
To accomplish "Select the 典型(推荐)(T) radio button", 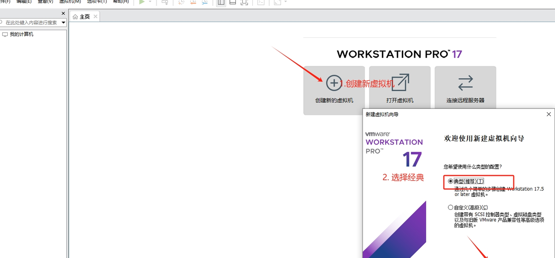I will click(451, 181).
